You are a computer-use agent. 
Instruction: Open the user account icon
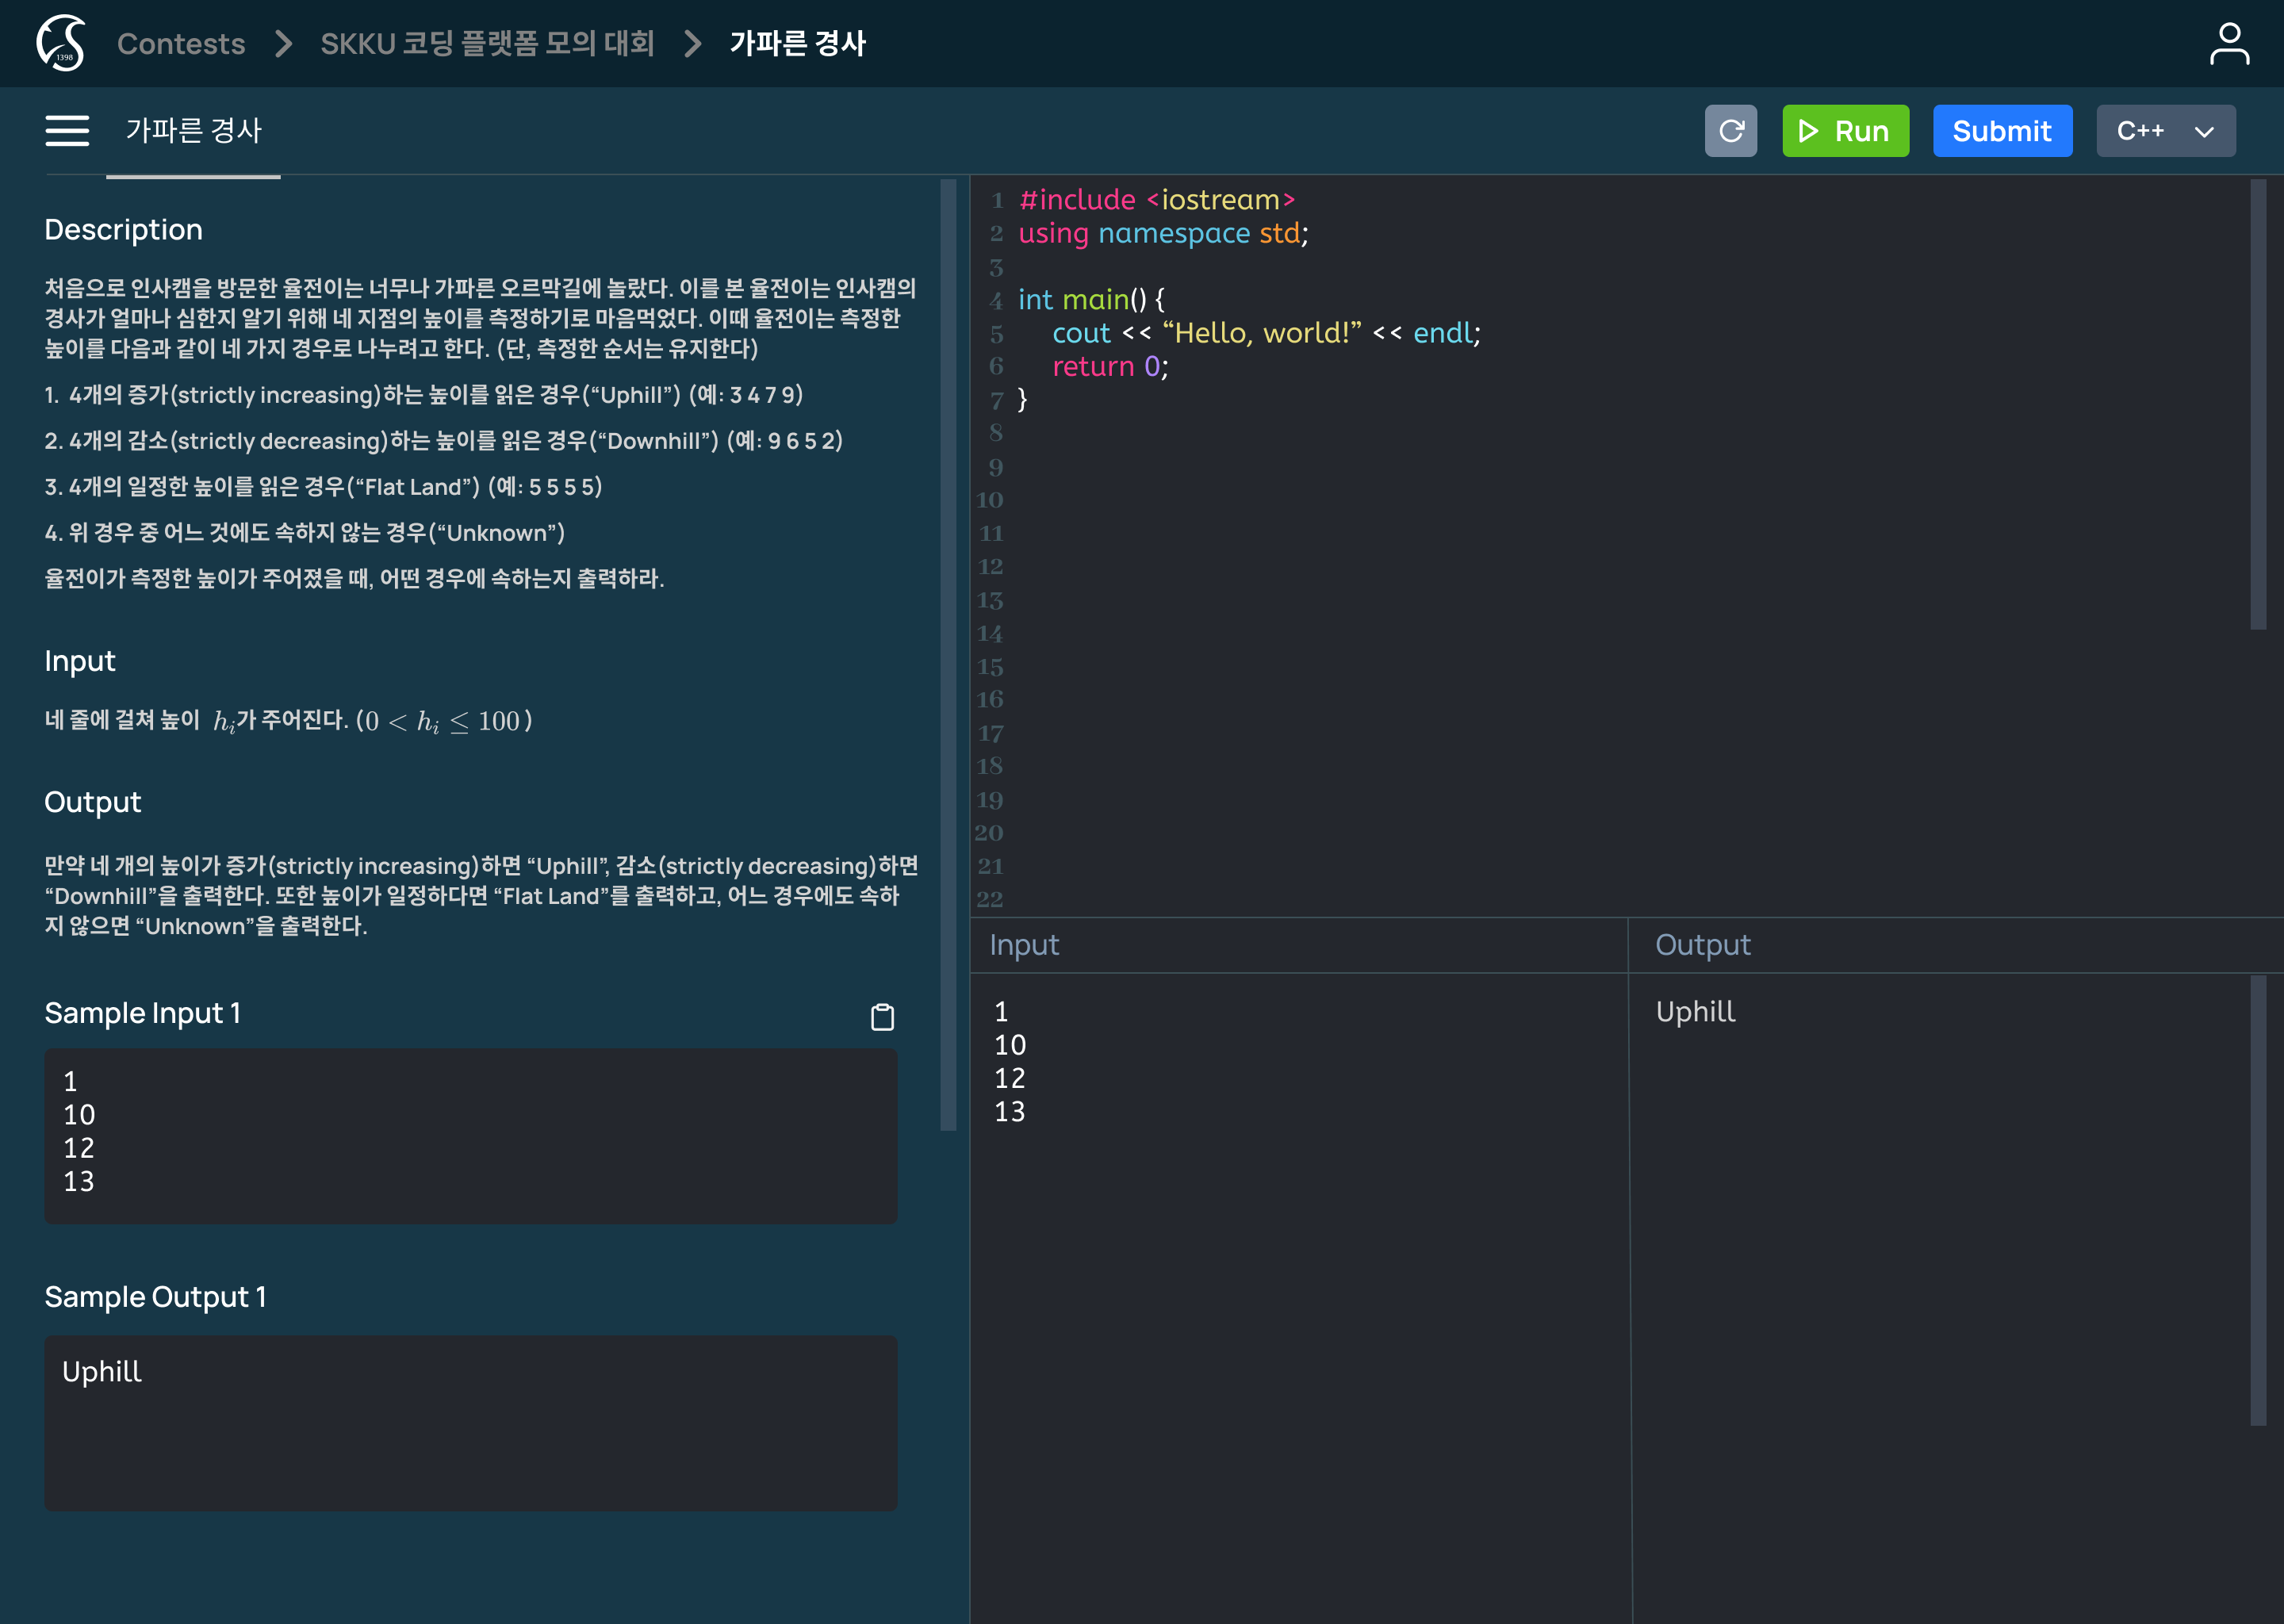(x=2230, y=42)
